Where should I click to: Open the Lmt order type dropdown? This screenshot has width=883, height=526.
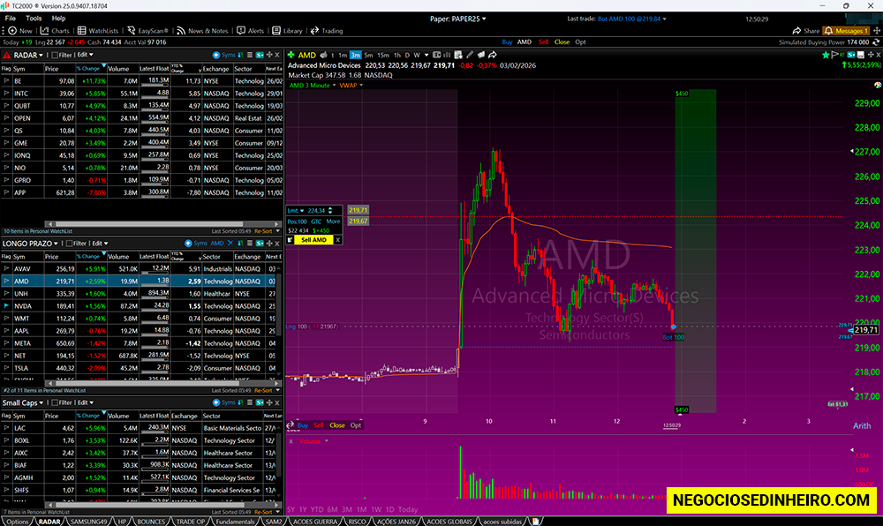pos(296,210)
